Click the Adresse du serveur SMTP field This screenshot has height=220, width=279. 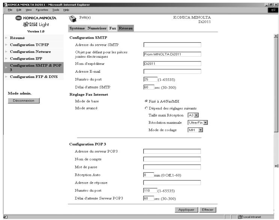pyautogui.click(x=172, y=45)
